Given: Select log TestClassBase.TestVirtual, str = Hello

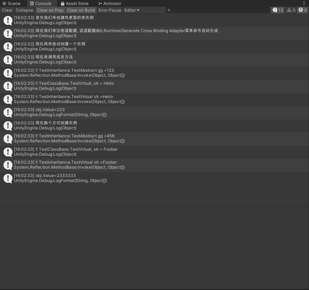Looking at the screenshot, I should click(x=155, y=86).
